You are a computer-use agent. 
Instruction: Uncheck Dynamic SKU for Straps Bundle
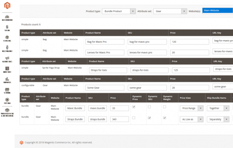tap(149, 118)
